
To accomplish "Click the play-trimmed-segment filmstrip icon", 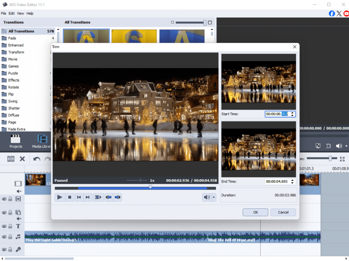I will (98, 197).
